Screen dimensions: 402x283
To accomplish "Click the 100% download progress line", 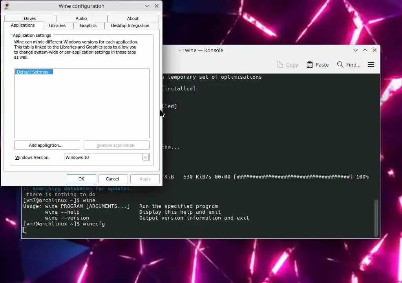I will click(x=267, y=177).
